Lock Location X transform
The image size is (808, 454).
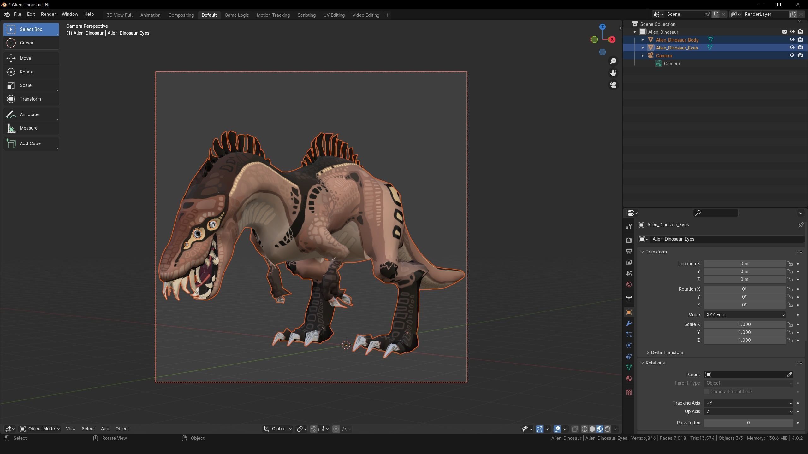click(790, 264)
